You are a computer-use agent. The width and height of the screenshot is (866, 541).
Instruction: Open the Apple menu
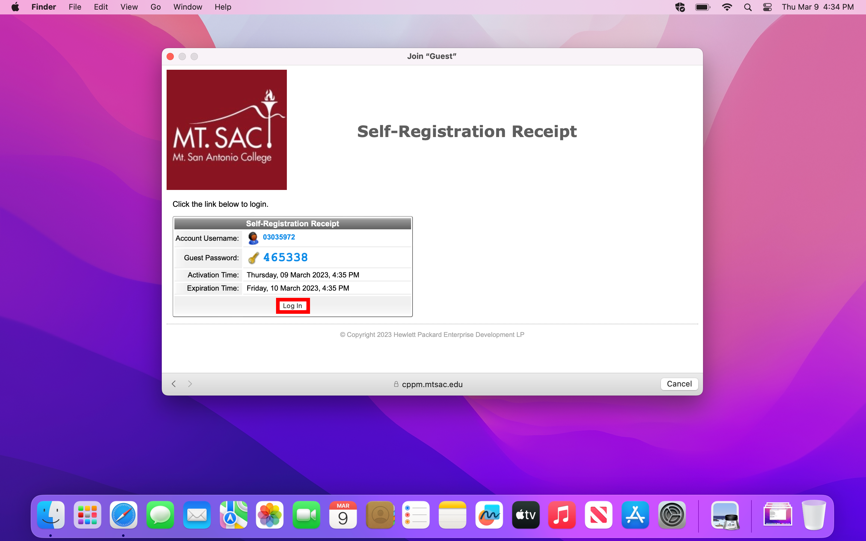click(15, 7)
